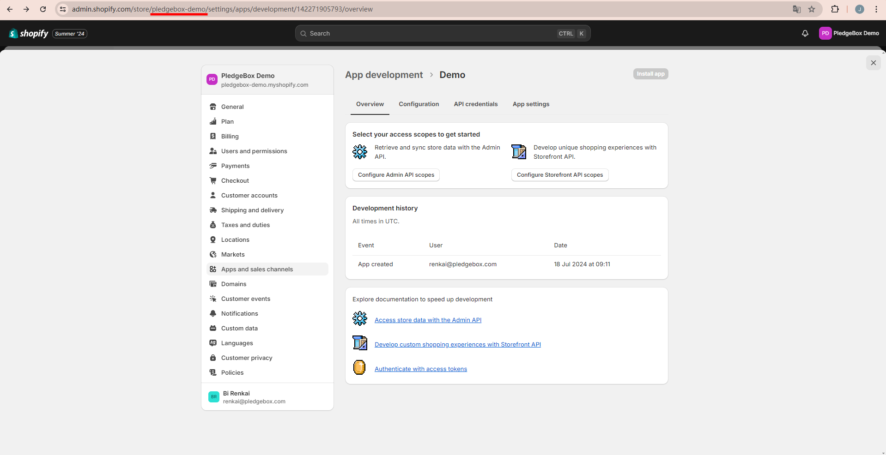Open site information icon in address bar
886x455 pixels.
coord(63,9)
